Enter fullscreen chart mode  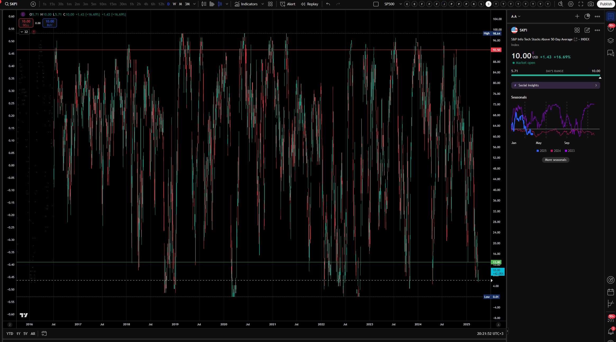pos(581,4)
